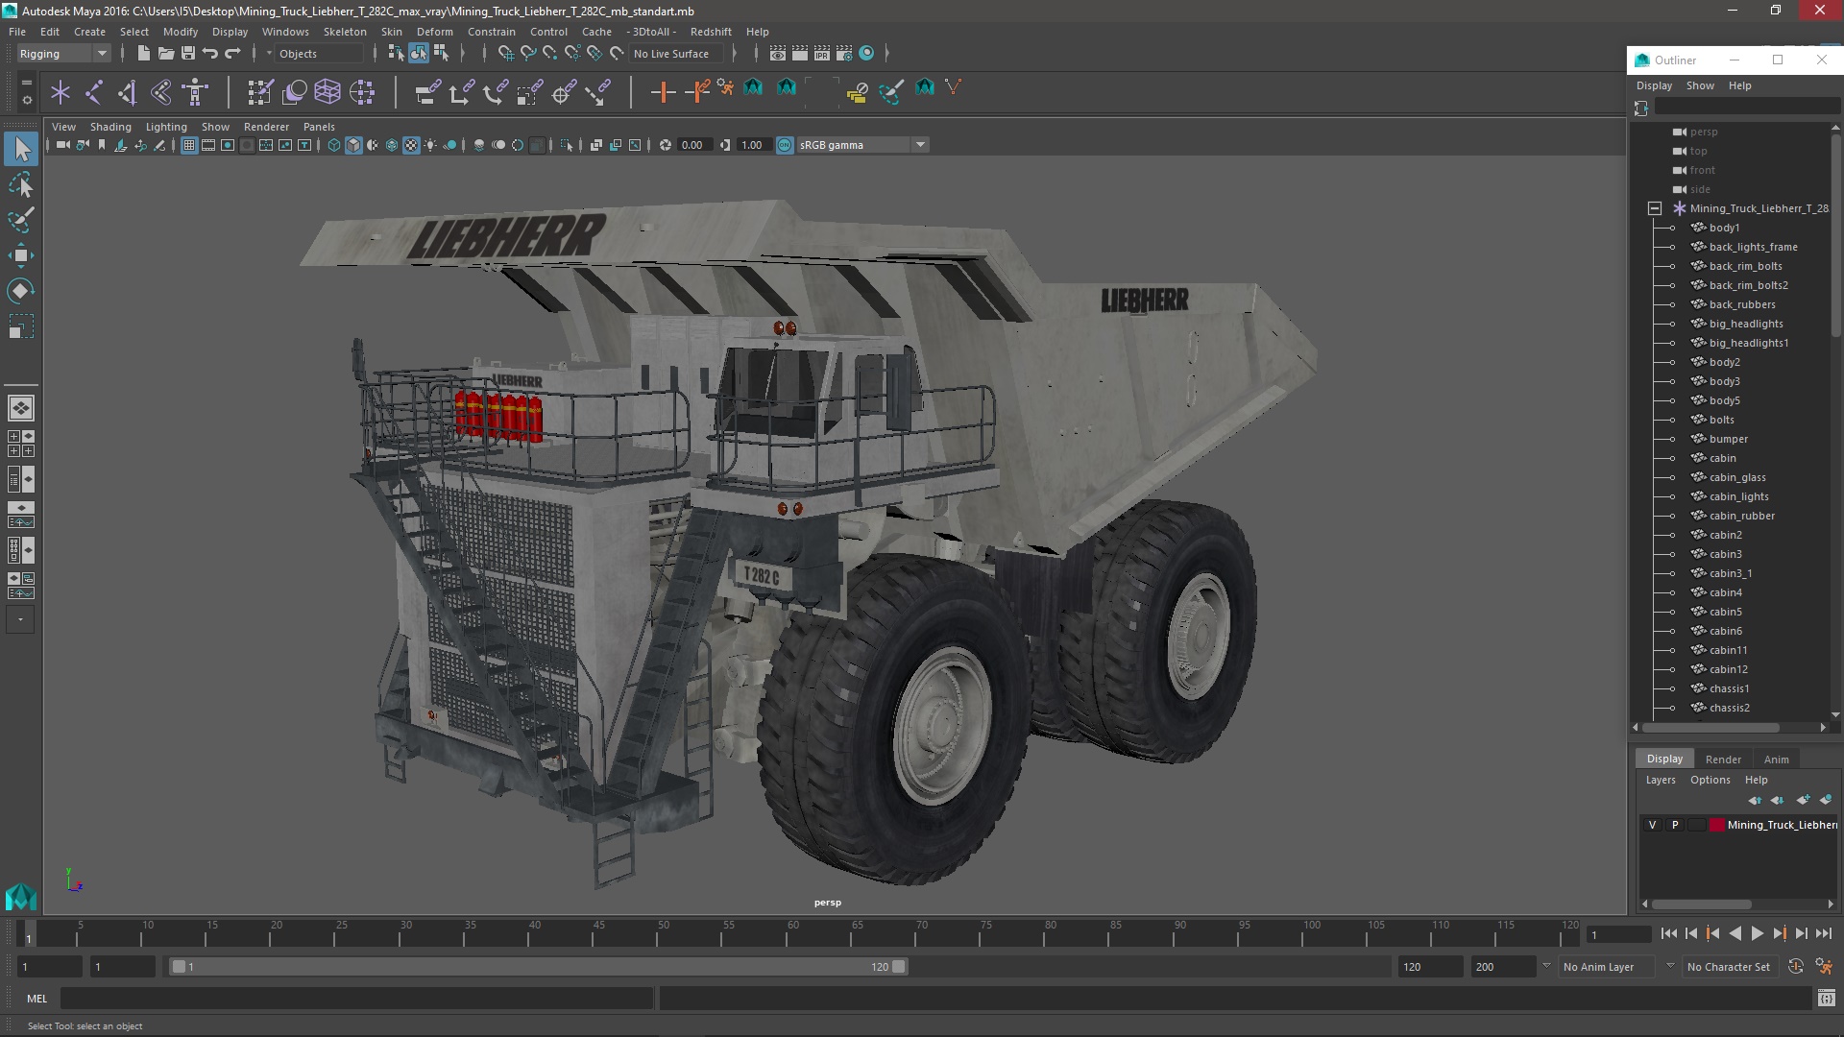Go to the start of playback range

point(1668,933)
